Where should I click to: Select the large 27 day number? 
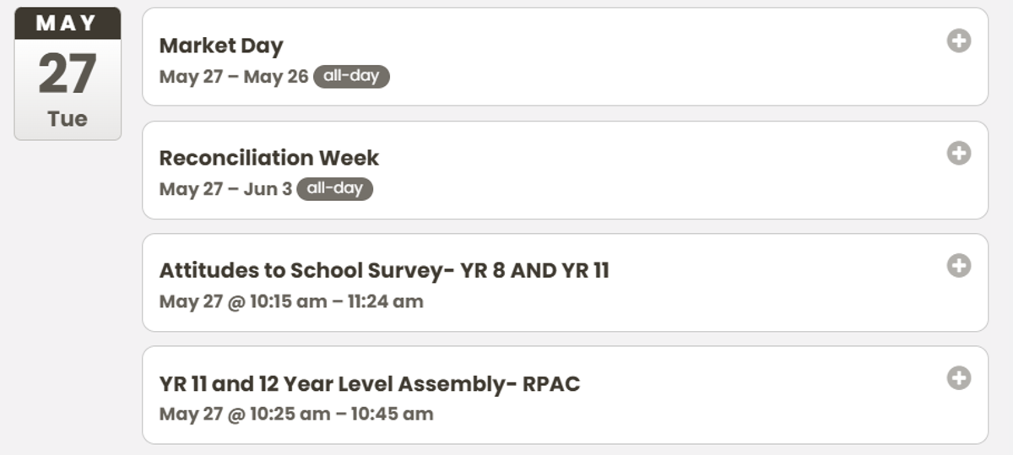point(68,74)
